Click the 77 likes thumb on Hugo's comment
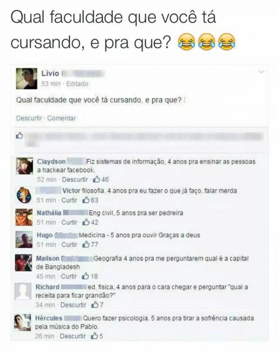 (x=86, y=244)
